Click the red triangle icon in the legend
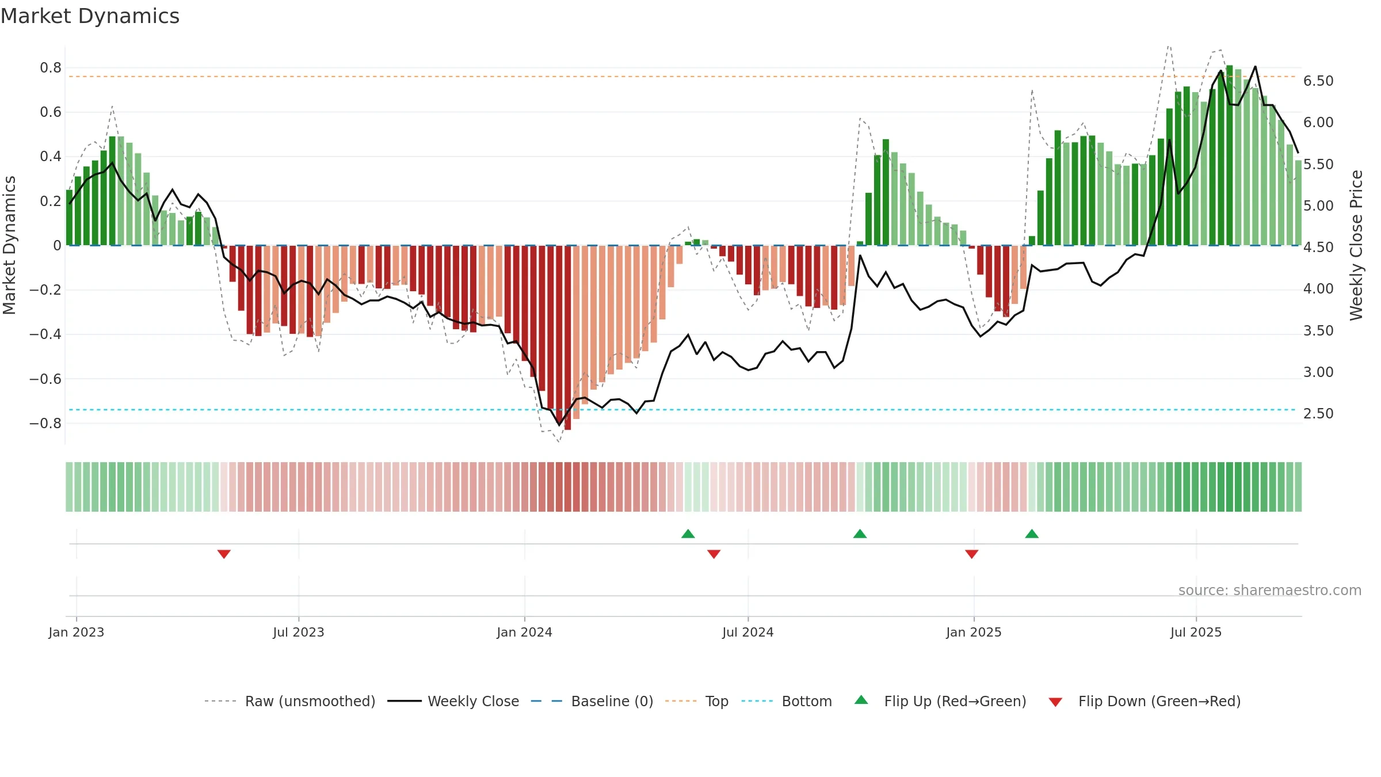1381x777 pixels. (x=1055, y=702)
